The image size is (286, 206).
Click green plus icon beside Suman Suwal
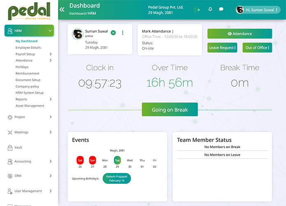[x=113, y=33]
